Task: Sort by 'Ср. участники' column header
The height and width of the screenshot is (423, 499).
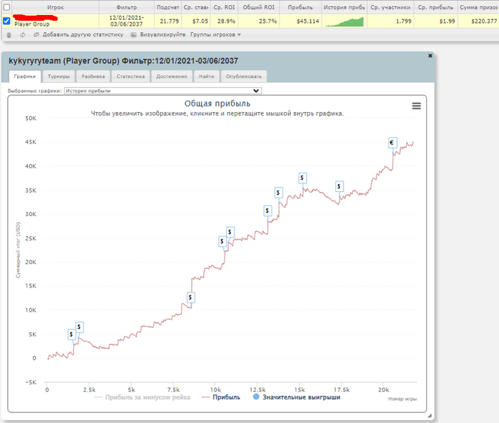Action: coord(391,7)
